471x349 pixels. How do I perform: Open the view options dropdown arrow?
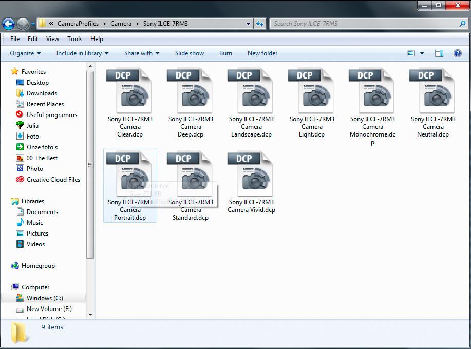(422, 53)
